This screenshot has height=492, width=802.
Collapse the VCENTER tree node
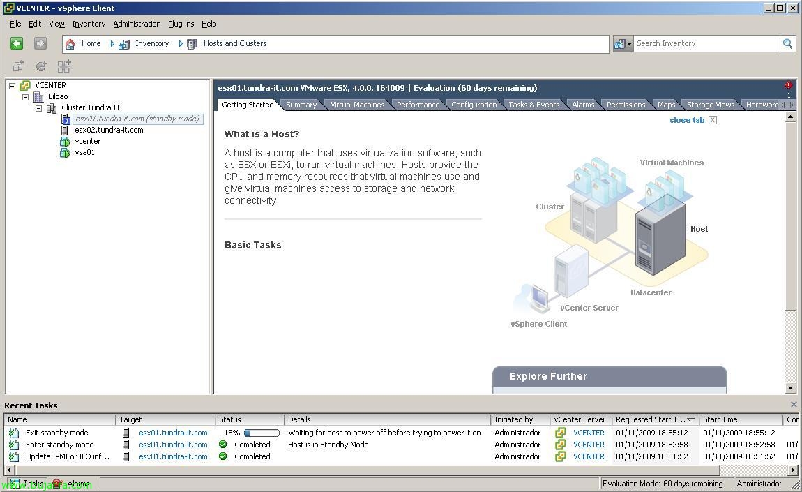[13, 86]
